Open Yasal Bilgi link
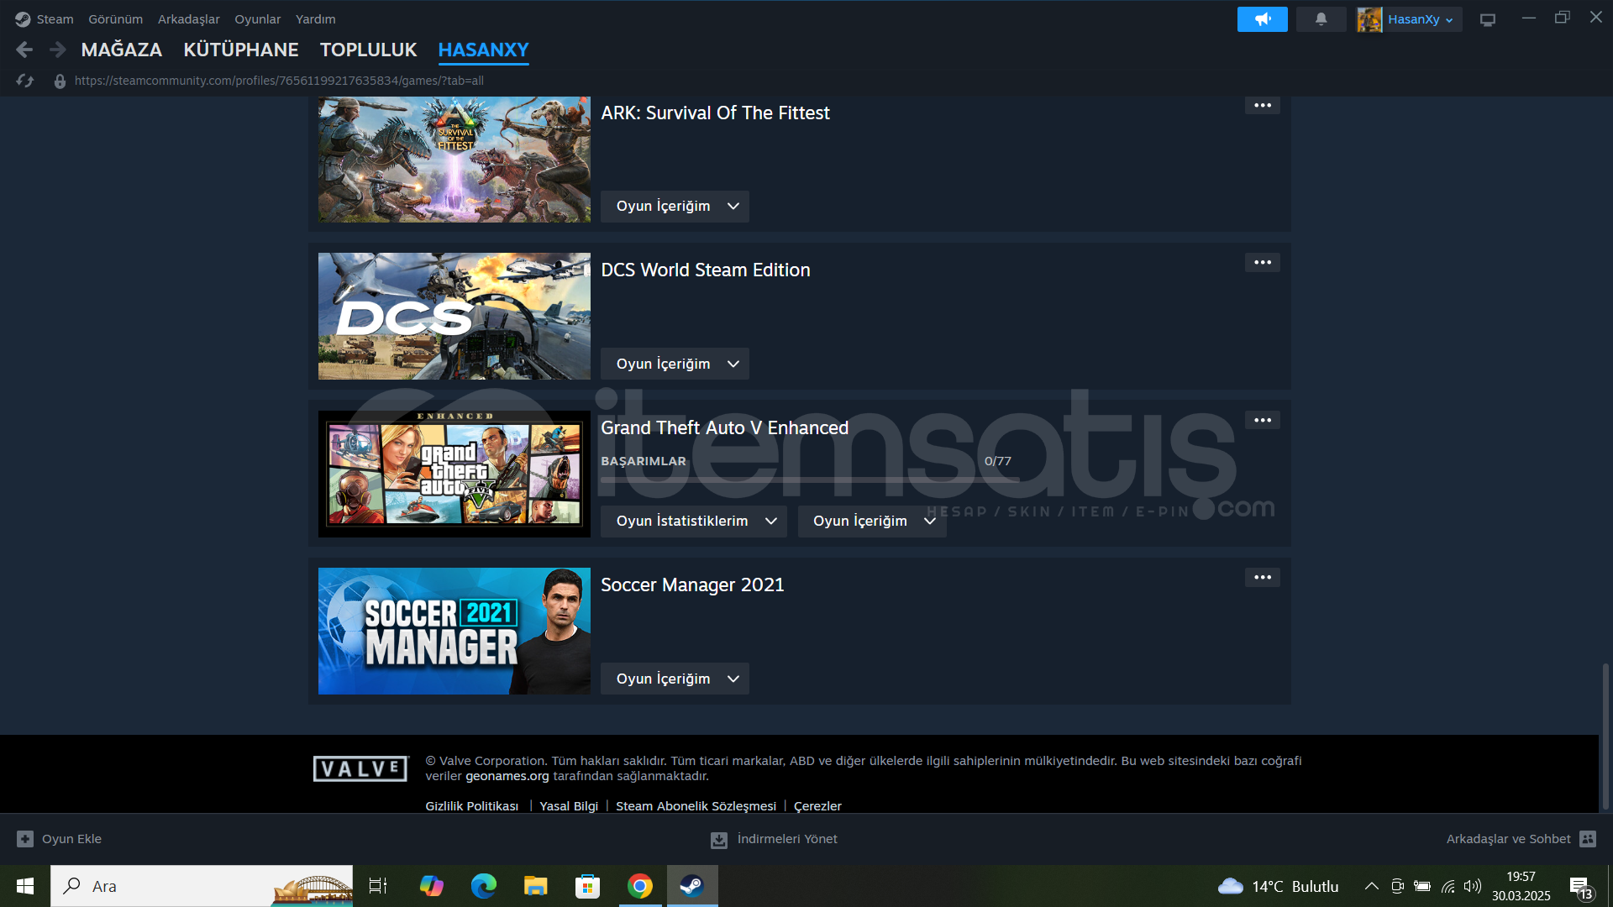The image size is (1613, 907). pos(569,806)
